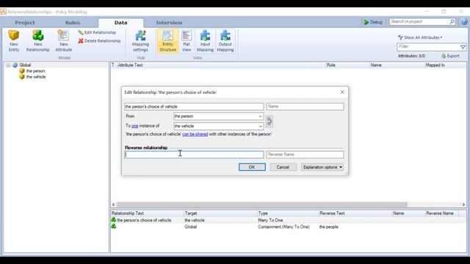Open the Rules tab
The height and width of the screenshot is (264, 470).
click(73, 23)
